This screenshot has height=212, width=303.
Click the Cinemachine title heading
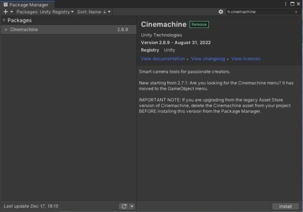164,25
